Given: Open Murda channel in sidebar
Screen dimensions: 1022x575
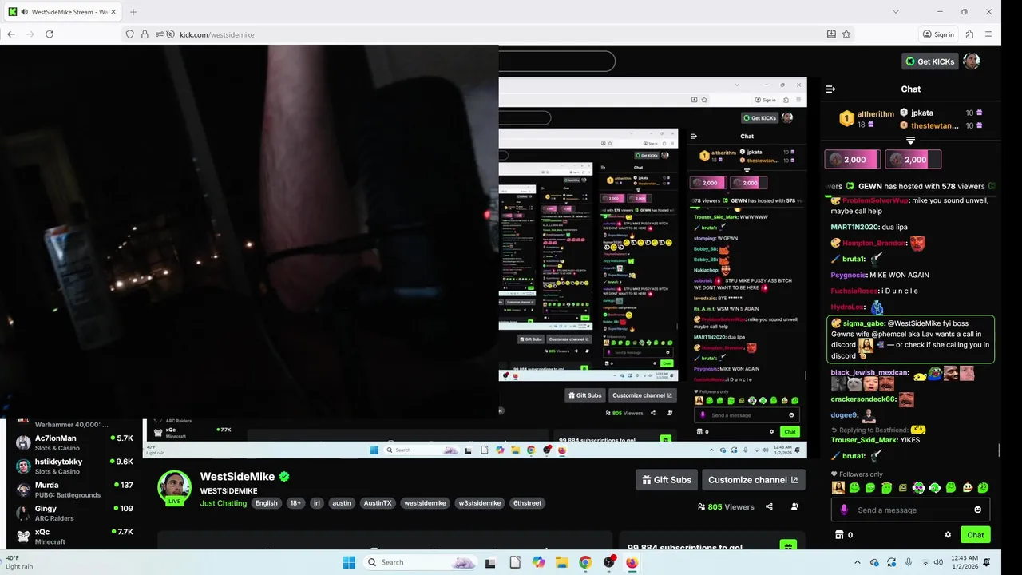Looking at the screenshot, I should (x=74, y=490).
